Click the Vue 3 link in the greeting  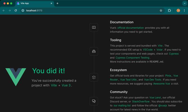coord(66,85)
